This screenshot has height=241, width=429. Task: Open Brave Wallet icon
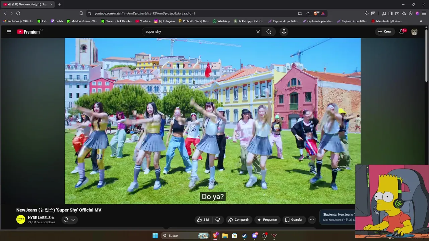click(x=397, y=13)
